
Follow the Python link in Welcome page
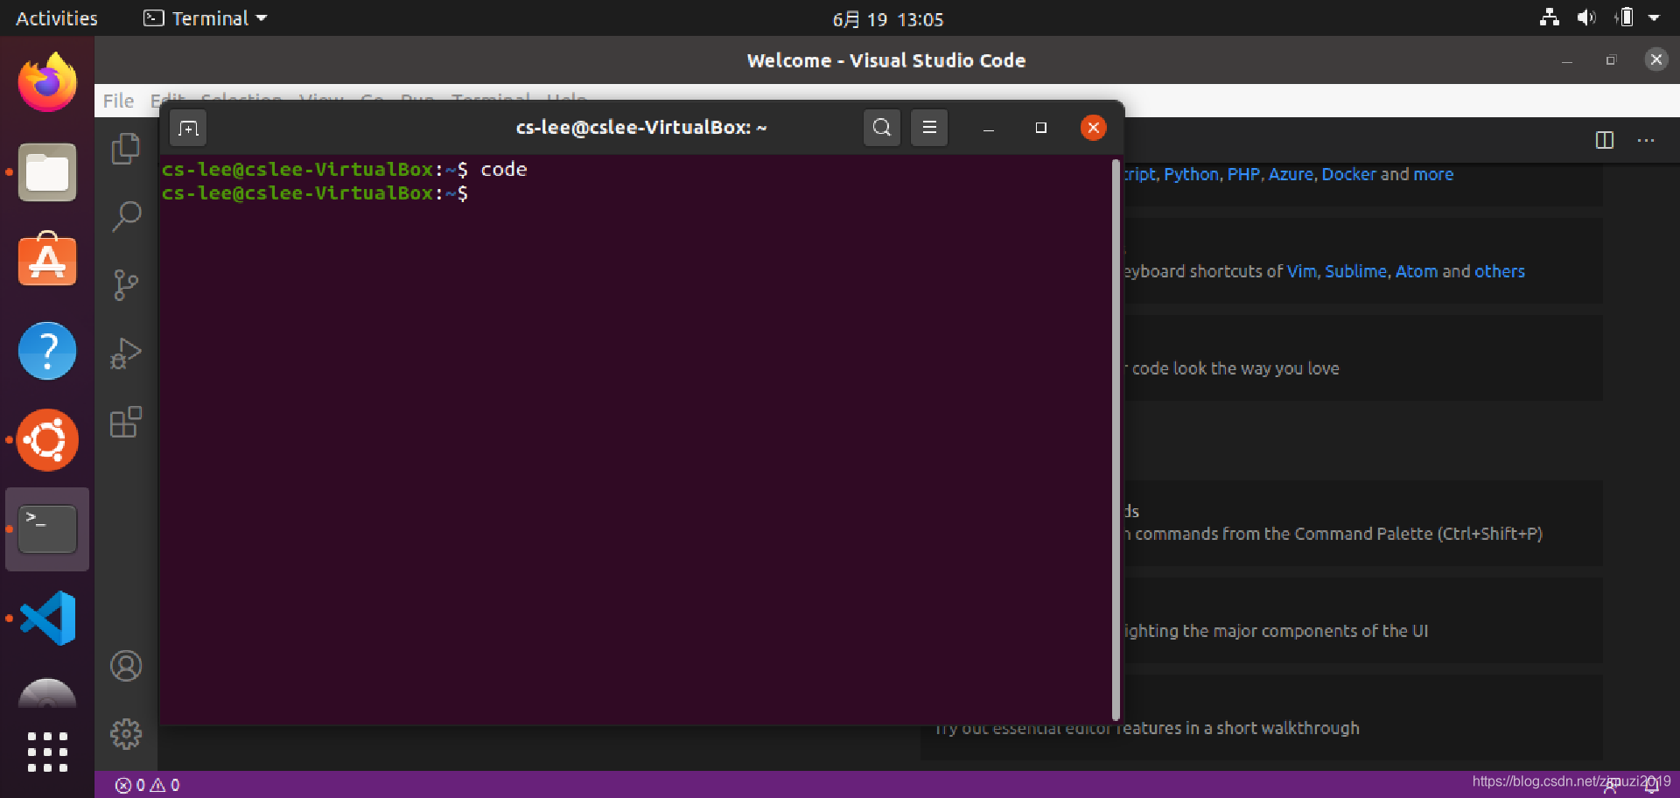(x=1191, y=174)
